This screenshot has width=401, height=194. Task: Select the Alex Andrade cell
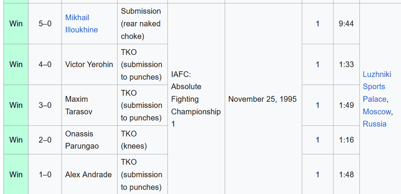click(89, 174)
